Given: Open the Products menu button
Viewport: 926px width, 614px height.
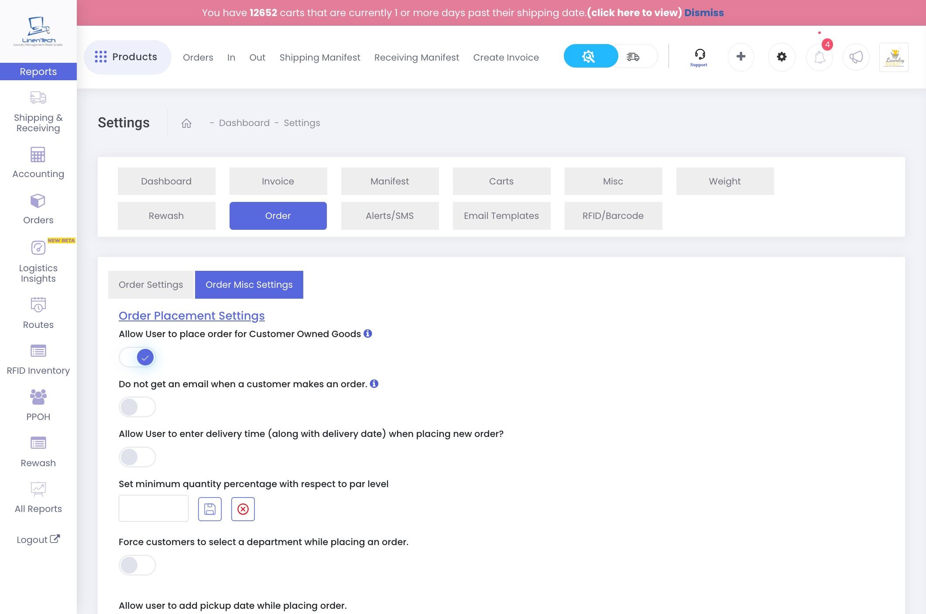Looking at the screenshot, I should (127, 57).
